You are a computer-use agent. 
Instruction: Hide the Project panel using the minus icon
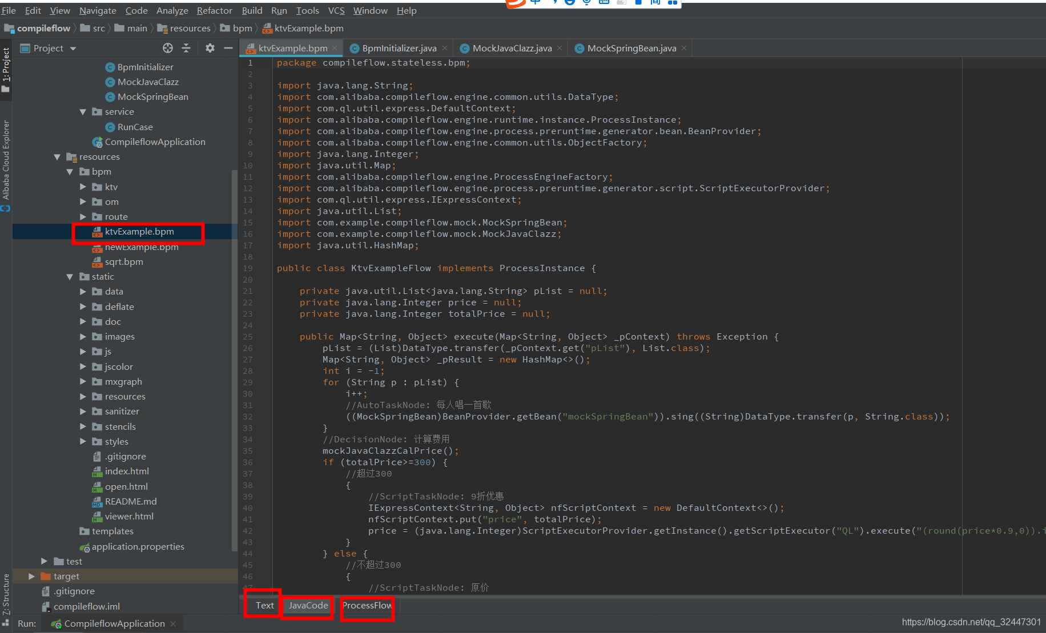[x=228, y=48]
